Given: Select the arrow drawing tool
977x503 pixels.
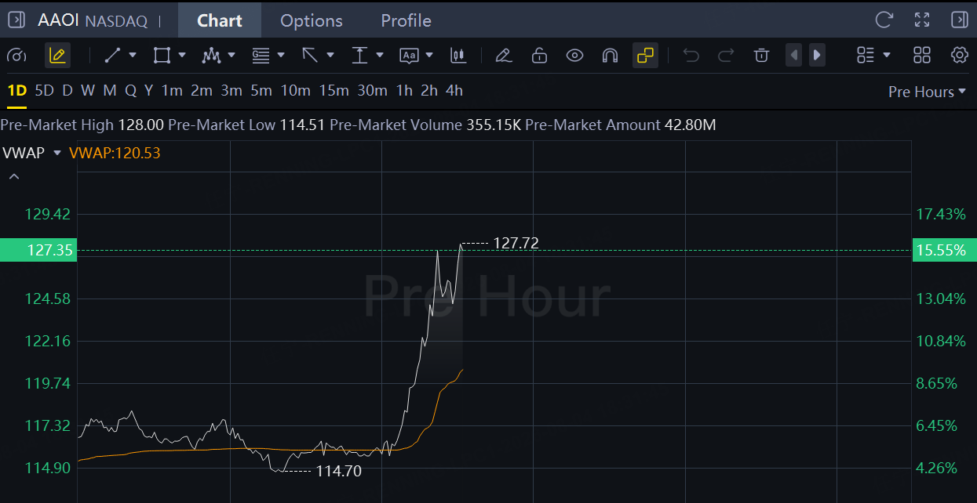Looking at the screenshot, I should pos(310,56).
